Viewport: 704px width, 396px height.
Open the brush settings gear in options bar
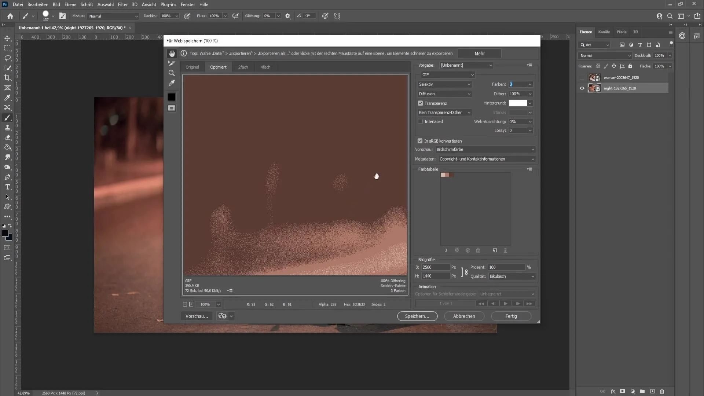point(288,16)
